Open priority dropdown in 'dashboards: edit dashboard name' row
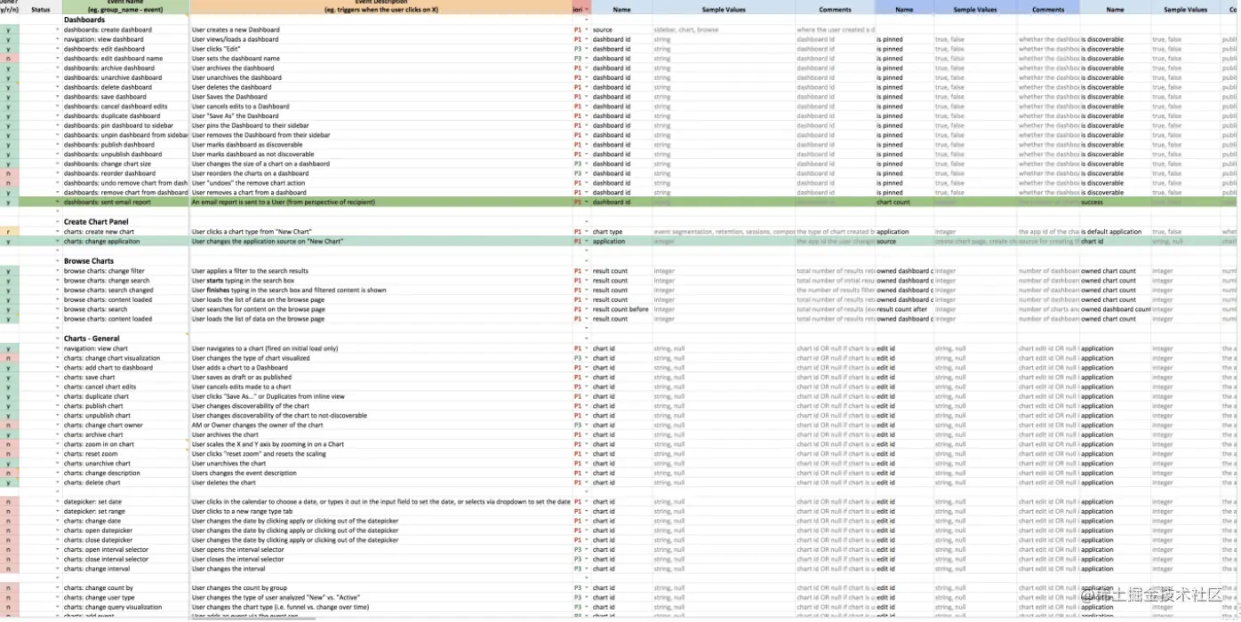The height and width of the screenshot is (622, 1241). coord(587,59)
